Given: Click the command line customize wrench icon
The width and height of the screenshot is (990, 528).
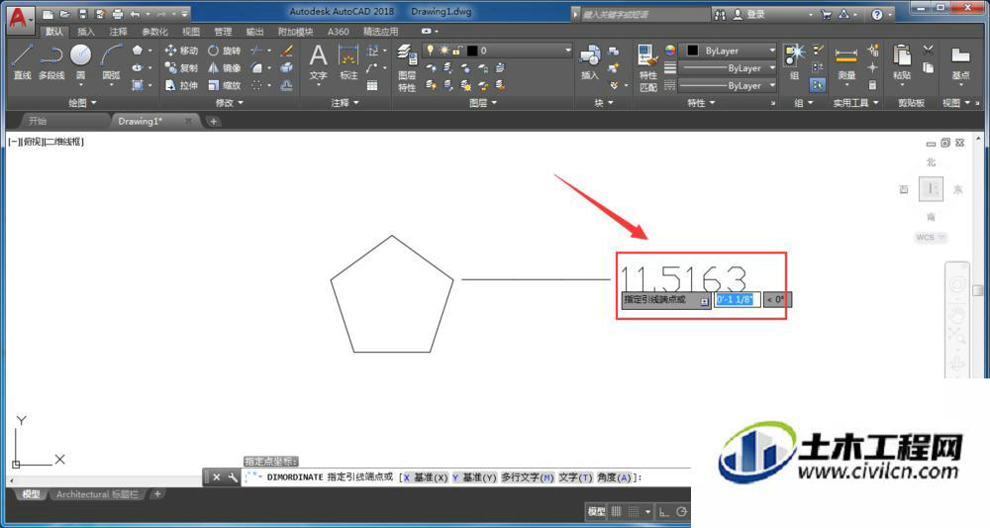Looking at the screenshot, I should [x=233, y=477].
